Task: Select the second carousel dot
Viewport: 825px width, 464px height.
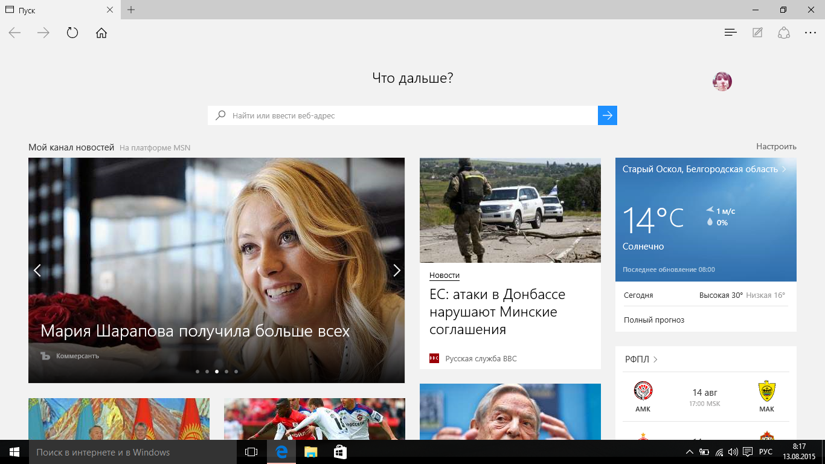Action: pos(207,372)
